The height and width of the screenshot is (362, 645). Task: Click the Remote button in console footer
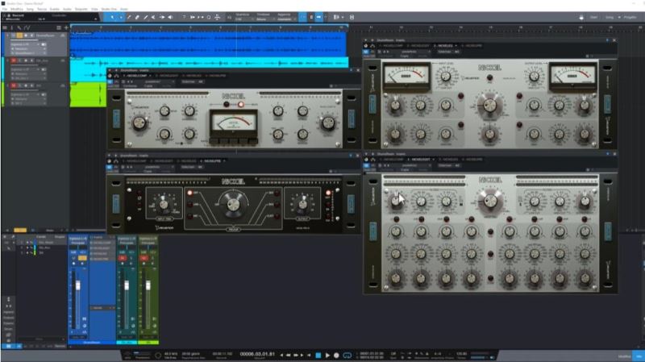point(60,347)
